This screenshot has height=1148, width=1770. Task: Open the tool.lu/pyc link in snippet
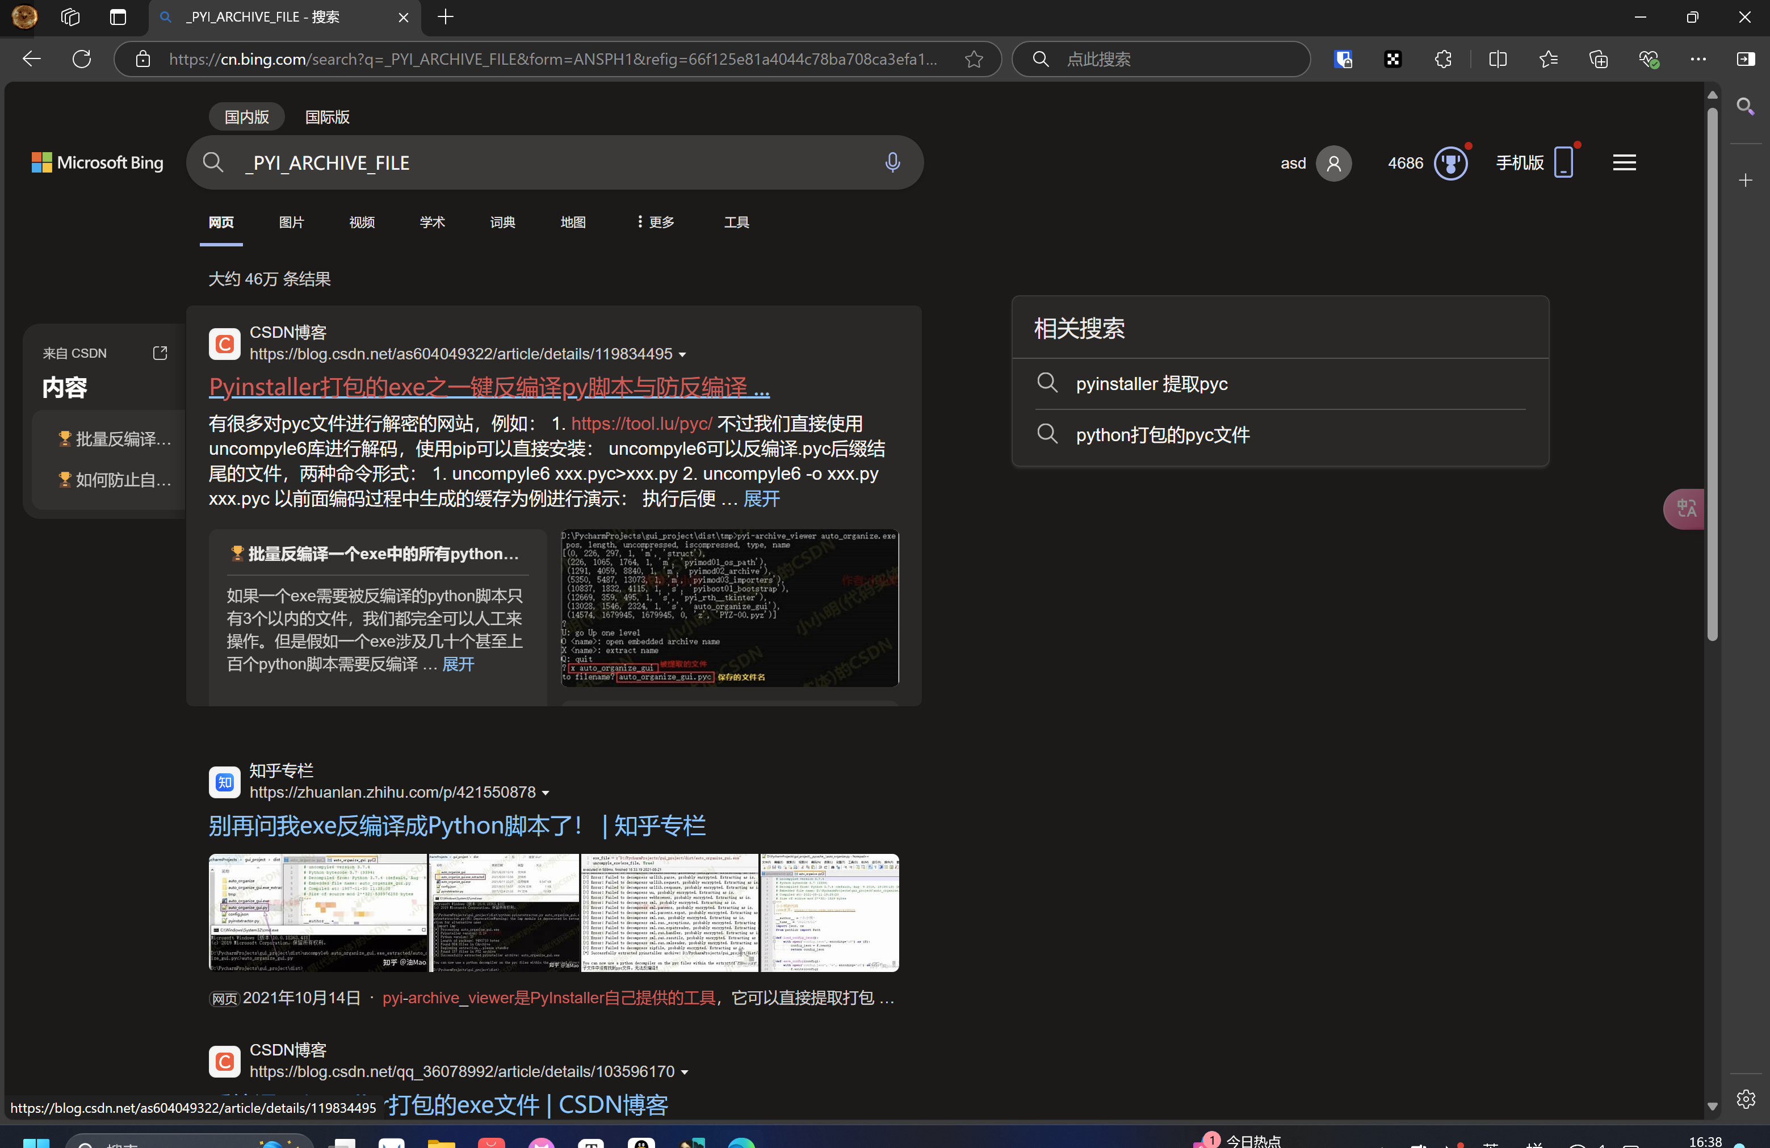[x=642, y=424]
